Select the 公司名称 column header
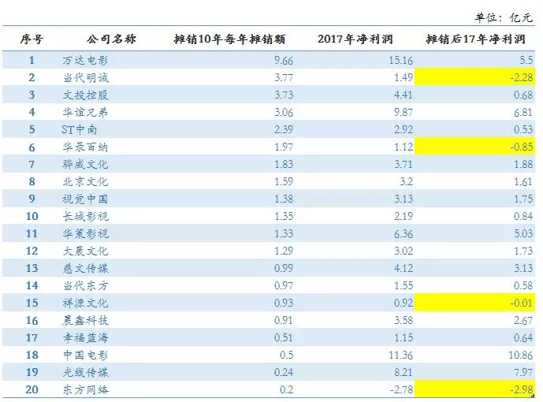Screen dimensions: 543x402 click(x=111, y=39)
